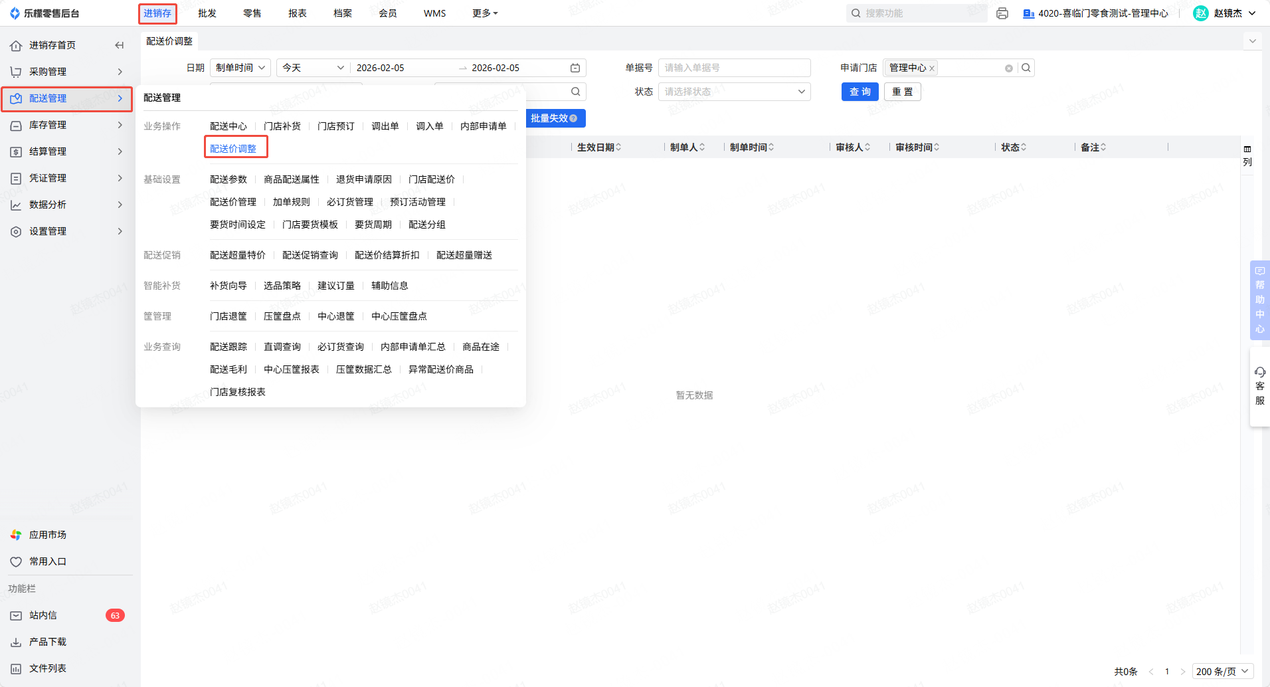Clear the 申请门店 field with the circle-x icon

click(x=1009, y=68)
